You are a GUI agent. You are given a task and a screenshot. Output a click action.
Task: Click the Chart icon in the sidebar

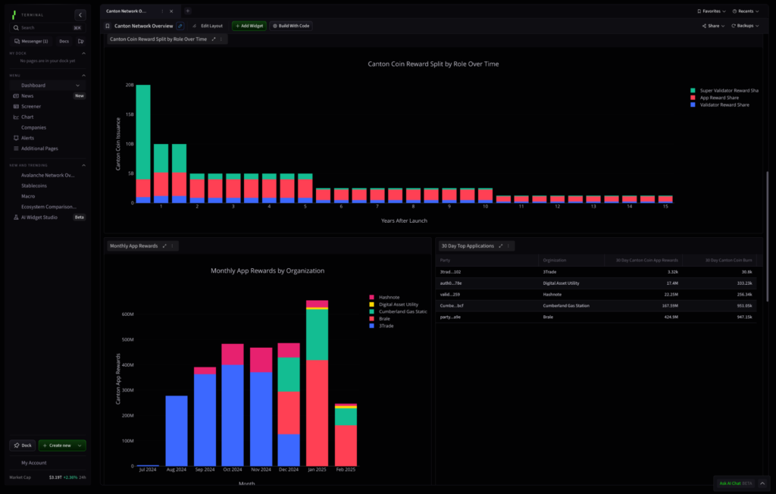16,117
